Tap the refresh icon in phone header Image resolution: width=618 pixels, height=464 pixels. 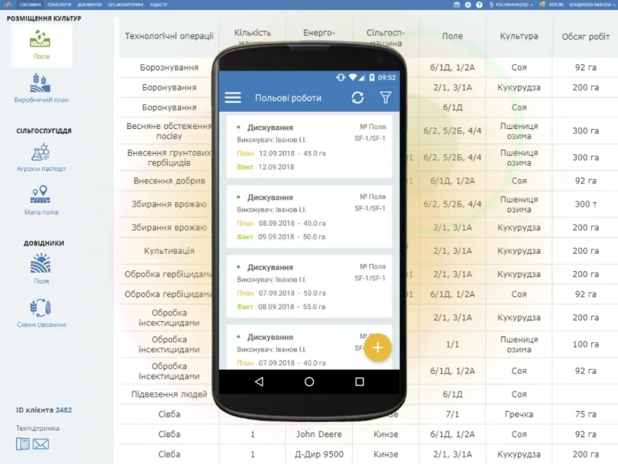357,98
